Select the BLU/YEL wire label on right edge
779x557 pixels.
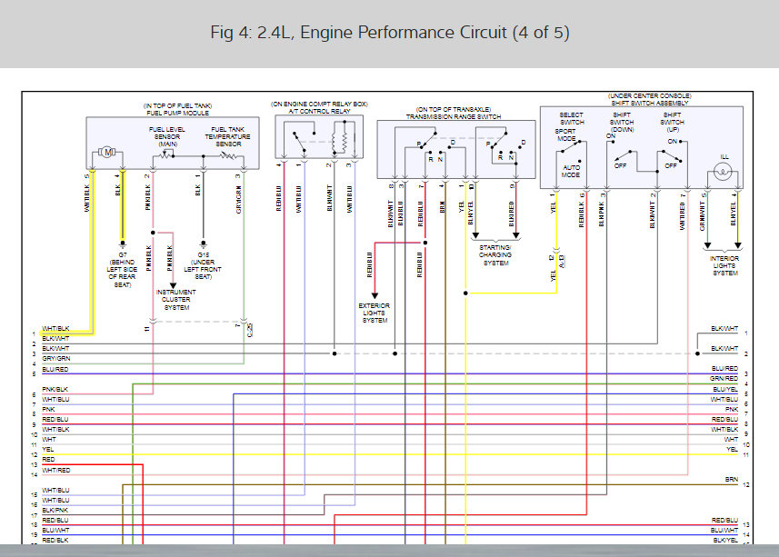[x=725, y=390]
